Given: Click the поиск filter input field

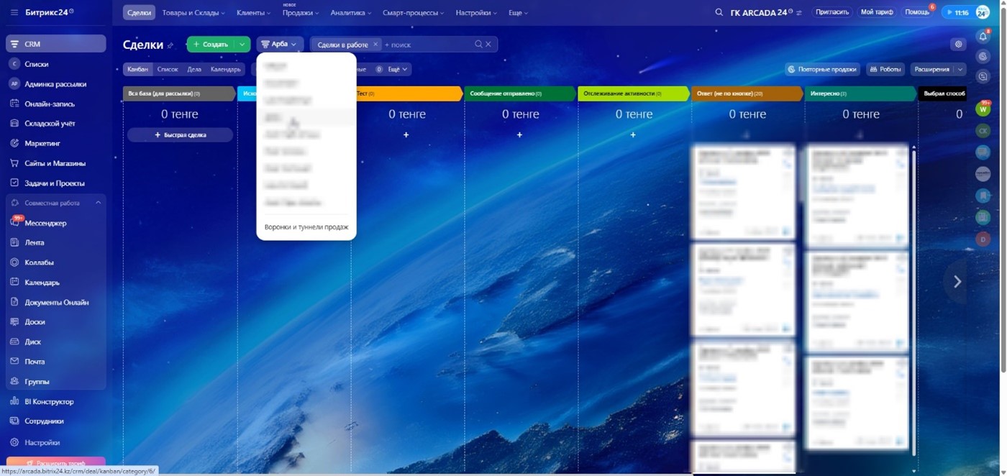Looking at the screenshot, I should pyautogui.click(x=427, y=45).
